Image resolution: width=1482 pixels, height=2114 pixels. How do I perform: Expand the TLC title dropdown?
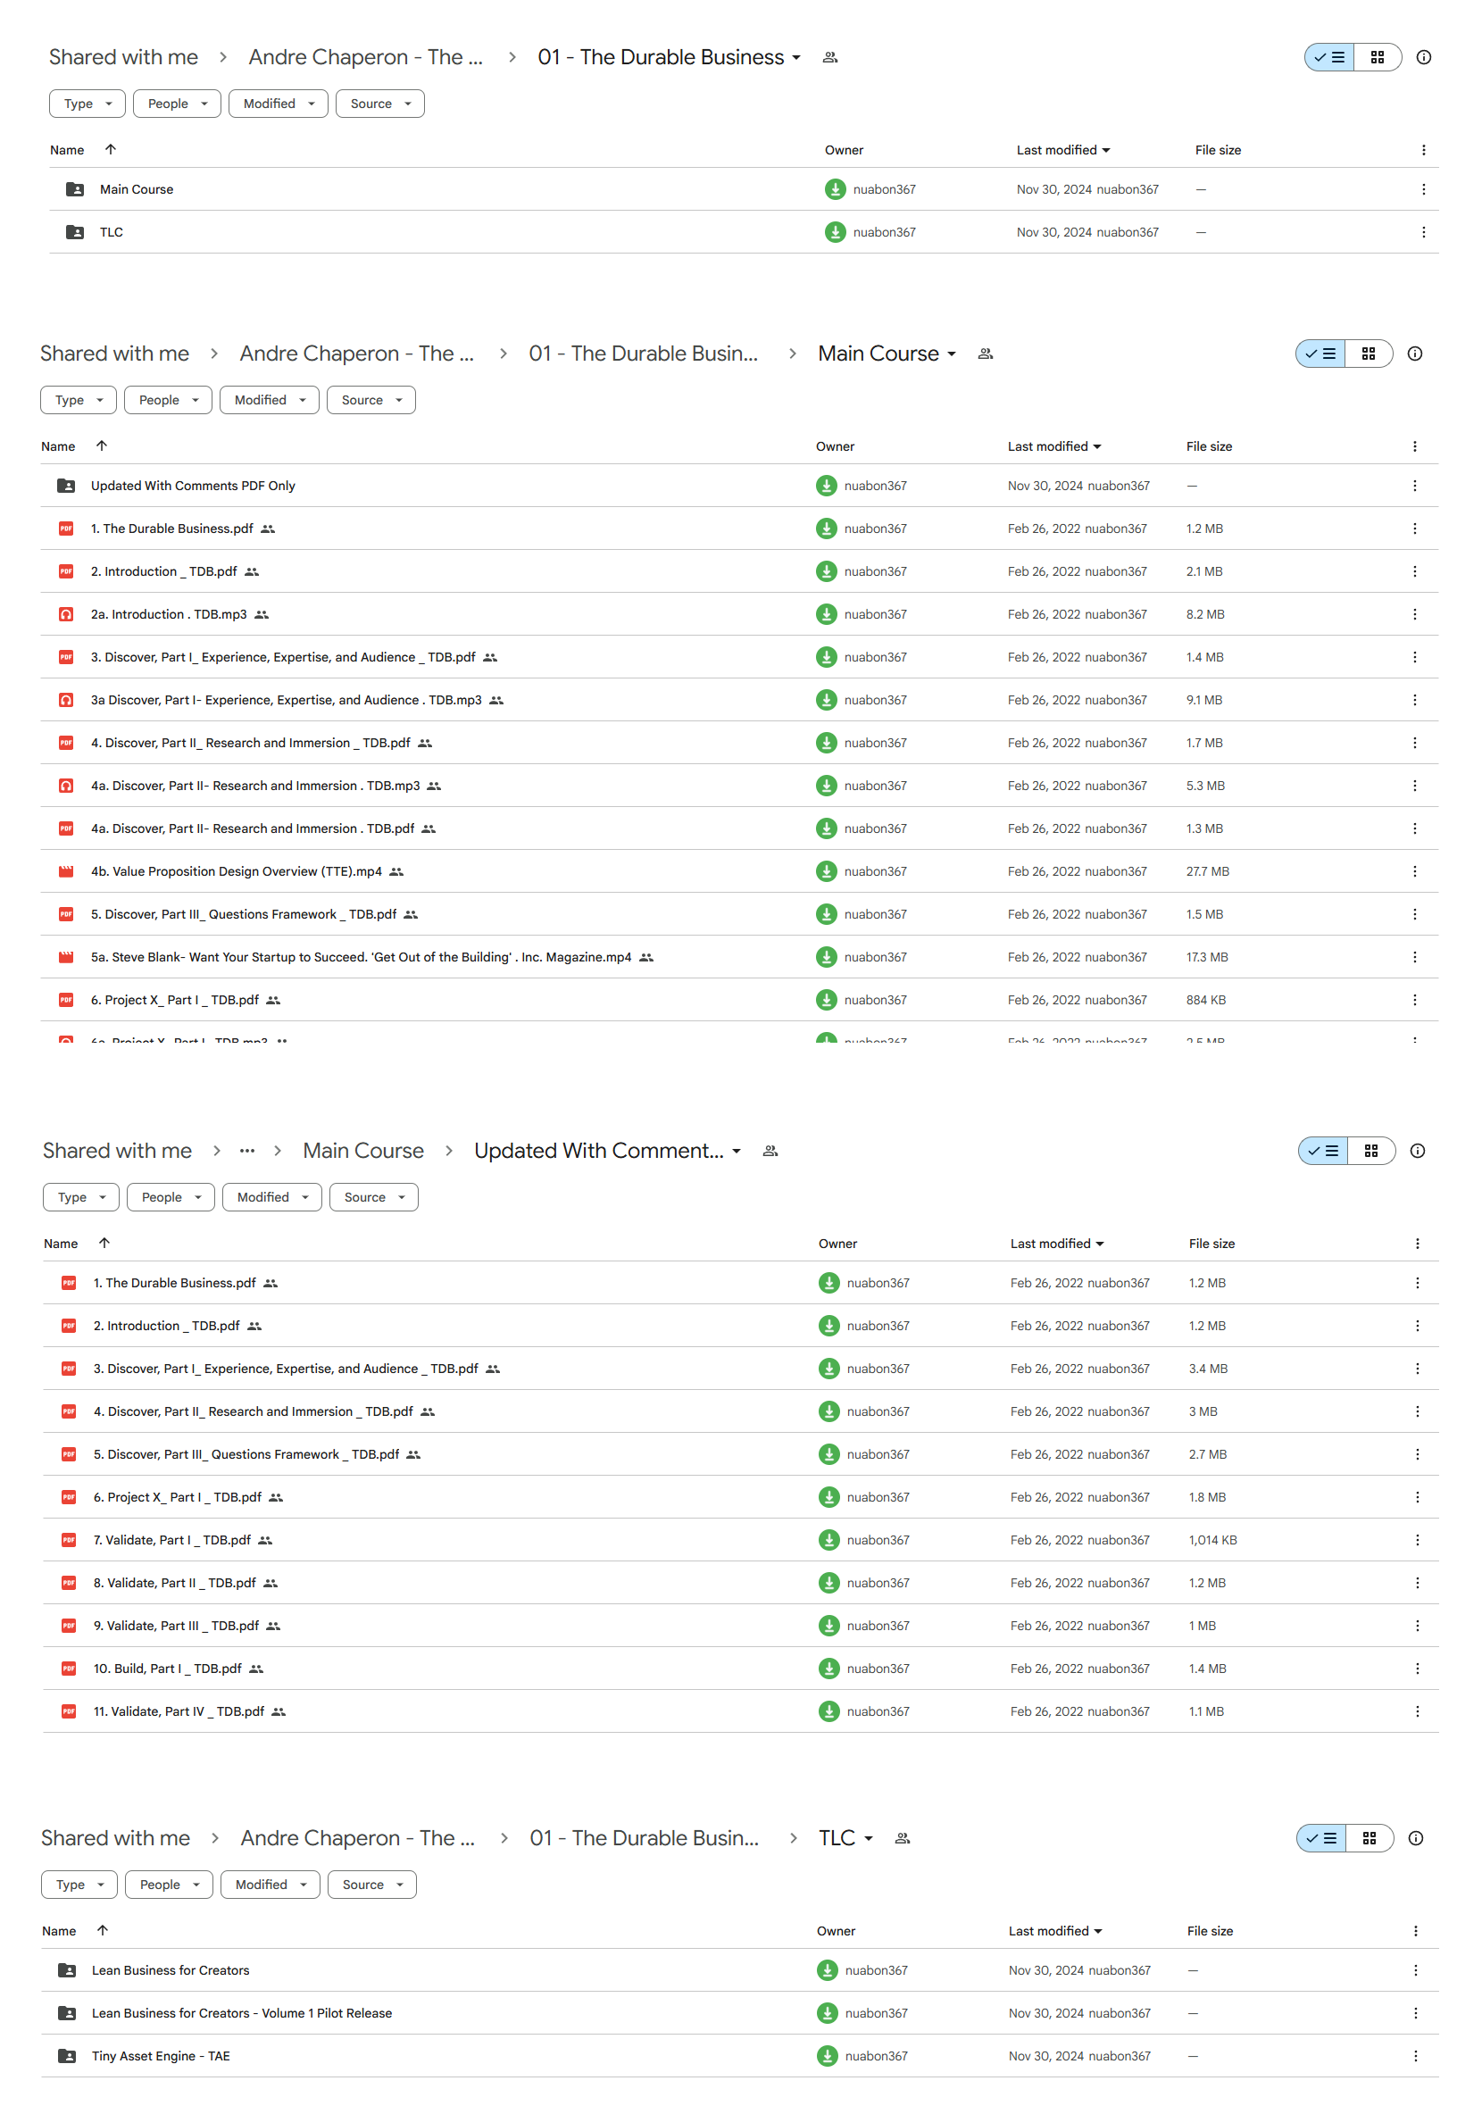[x=868, y=1838]
